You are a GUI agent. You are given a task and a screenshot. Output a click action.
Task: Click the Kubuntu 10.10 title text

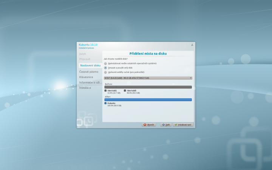point(88,45)
